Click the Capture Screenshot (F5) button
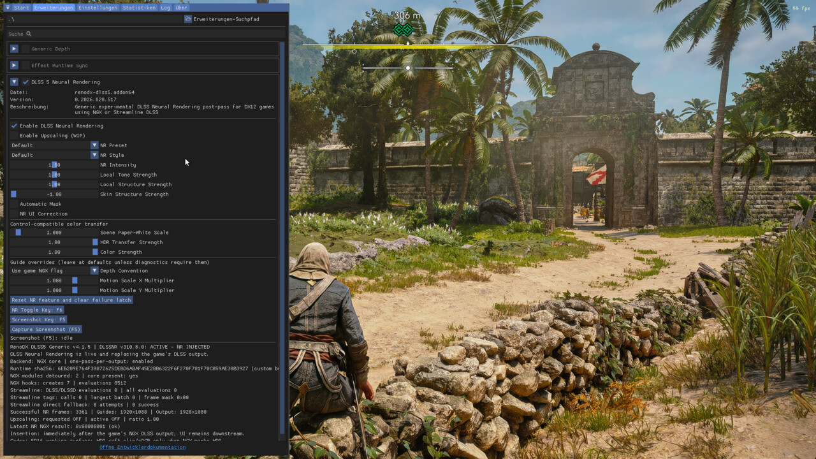 (x=46, y=330)
